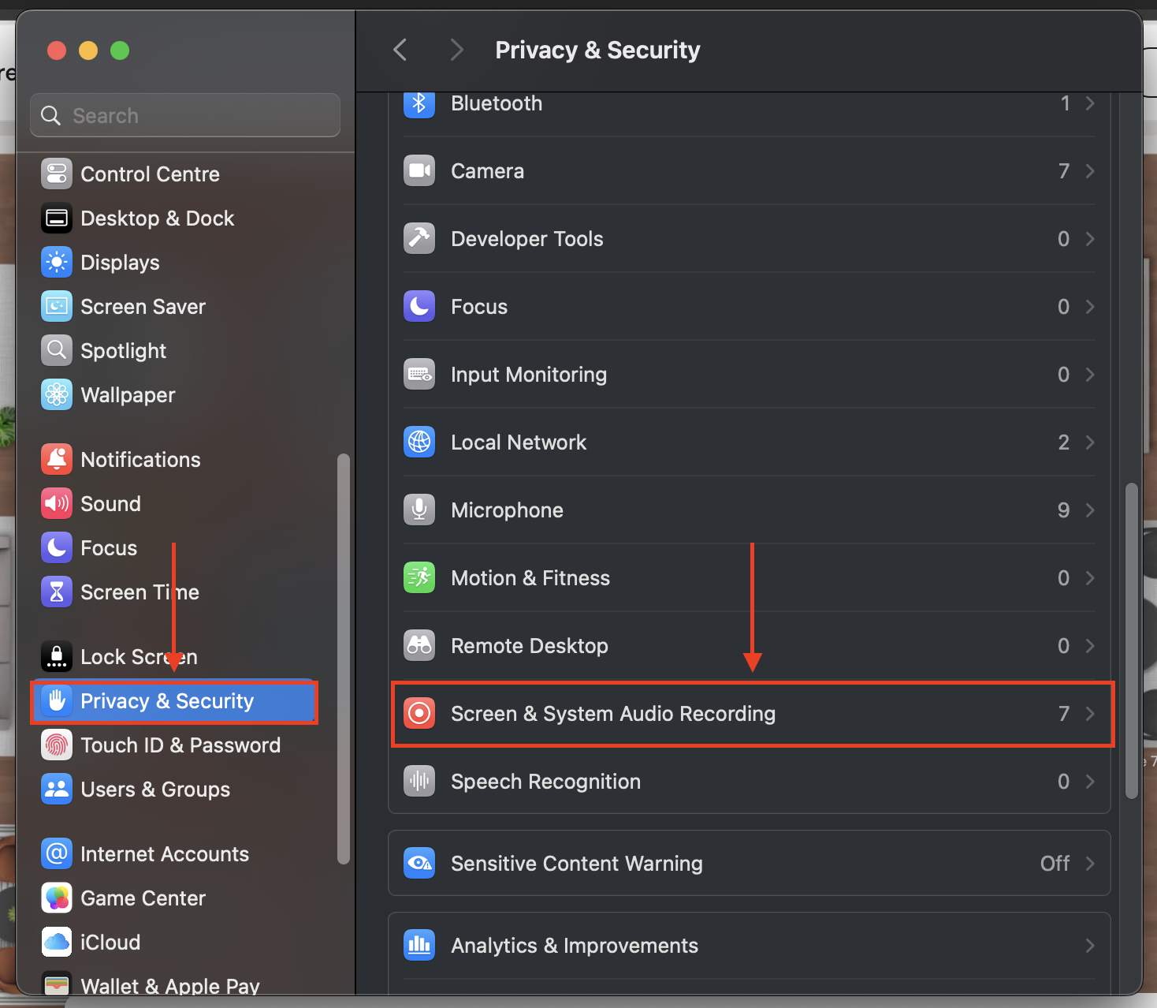Click the Camera privacy icon
This screenshot has width=1157, height=1008.
(419, 171)
